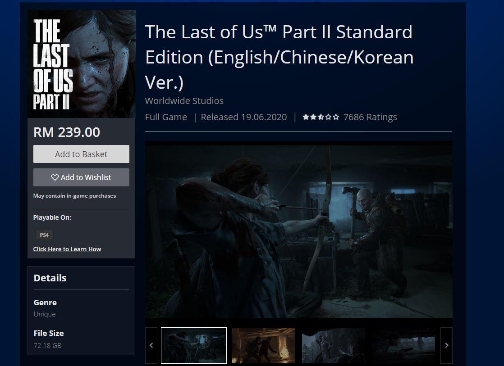Click the Add to Basket button
504x366 pixels.
coord(81,154)
